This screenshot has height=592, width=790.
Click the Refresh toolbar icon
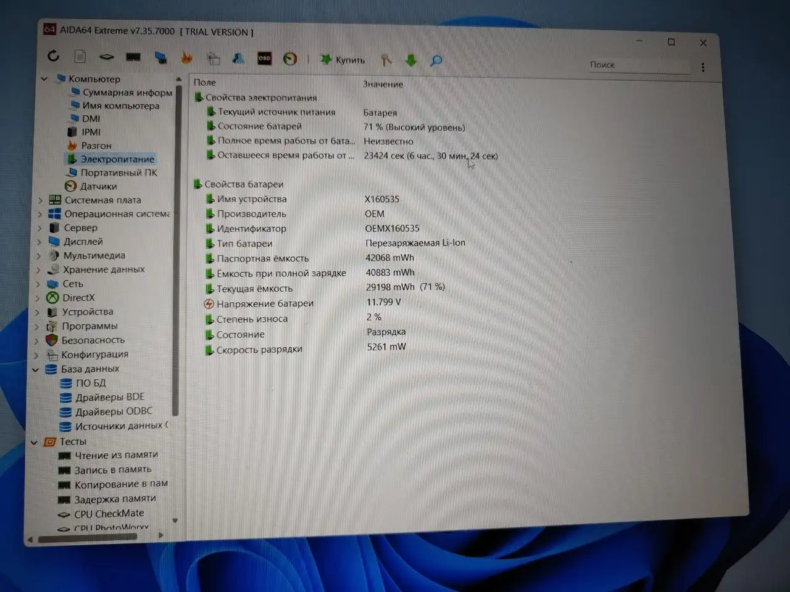pos(54,56)
